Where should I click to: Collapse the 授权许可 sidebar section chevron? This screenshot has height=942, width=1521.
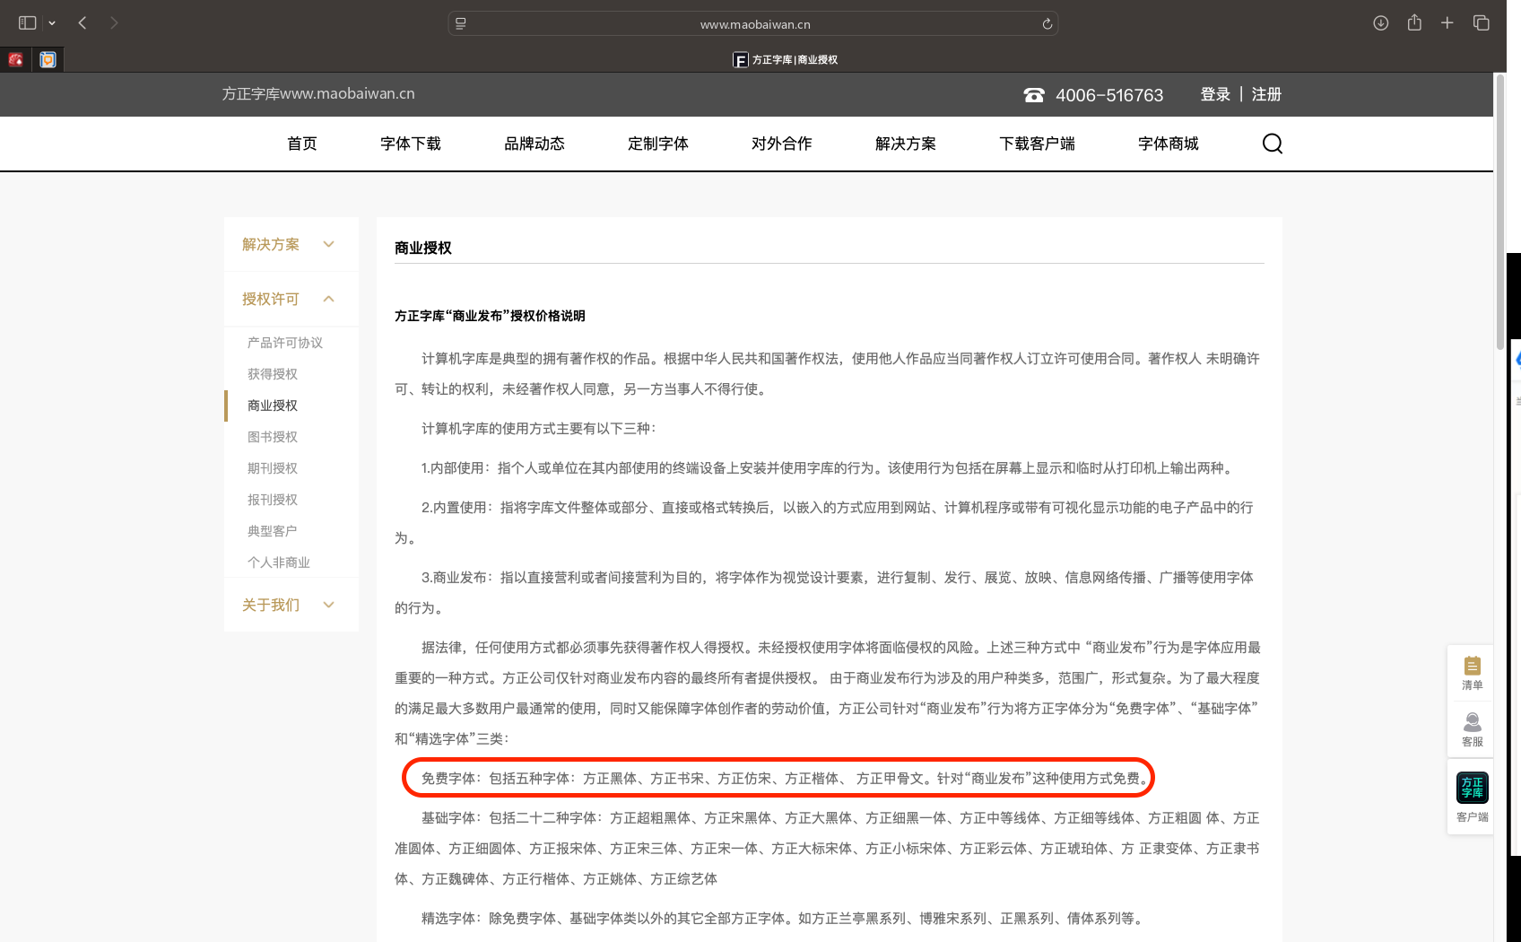tap(328, 299)
